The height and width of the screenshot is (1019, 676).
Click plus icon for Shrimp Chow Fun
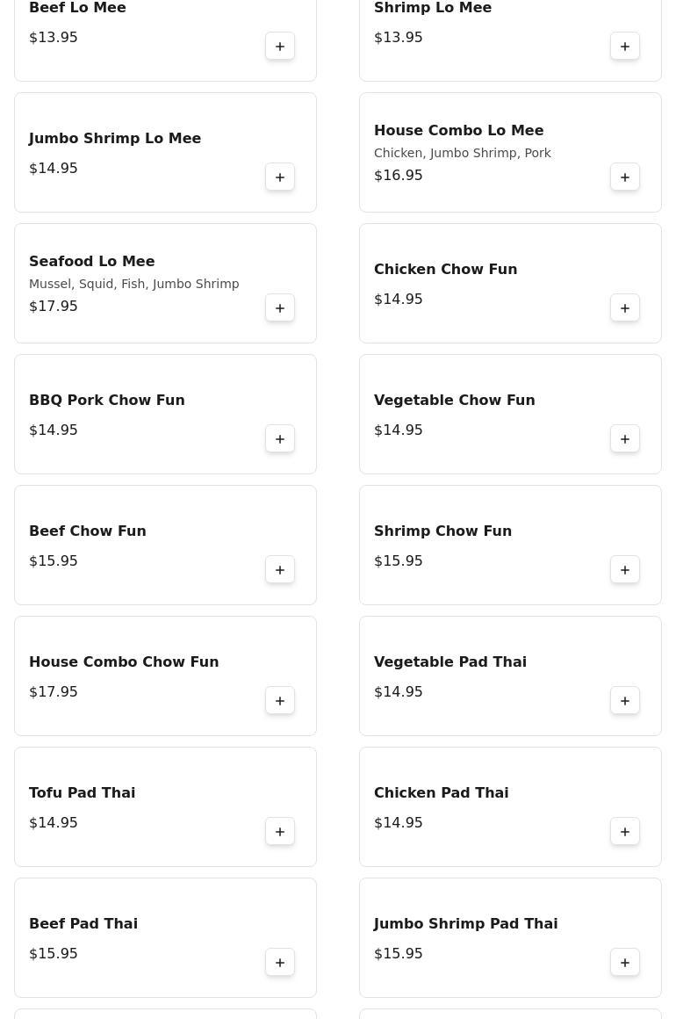point(625,570)
